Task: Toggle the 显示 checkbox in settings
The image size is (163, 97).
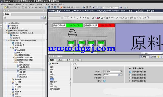Action: click(104, 81)
